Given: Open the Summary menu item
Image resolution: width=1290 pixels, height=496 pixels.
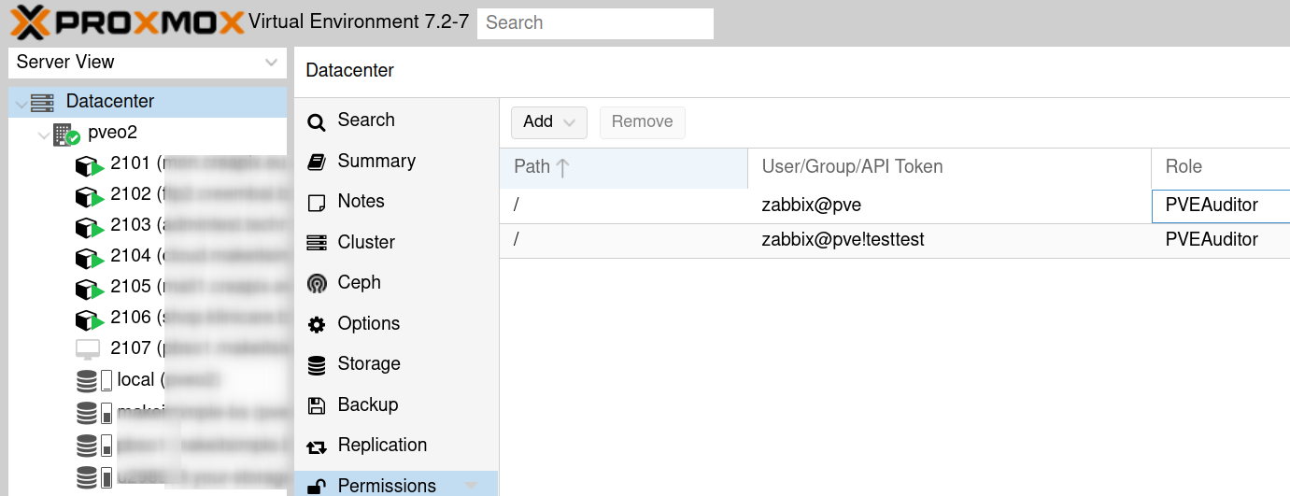Looking at the screenshot, I should [376, 161].
